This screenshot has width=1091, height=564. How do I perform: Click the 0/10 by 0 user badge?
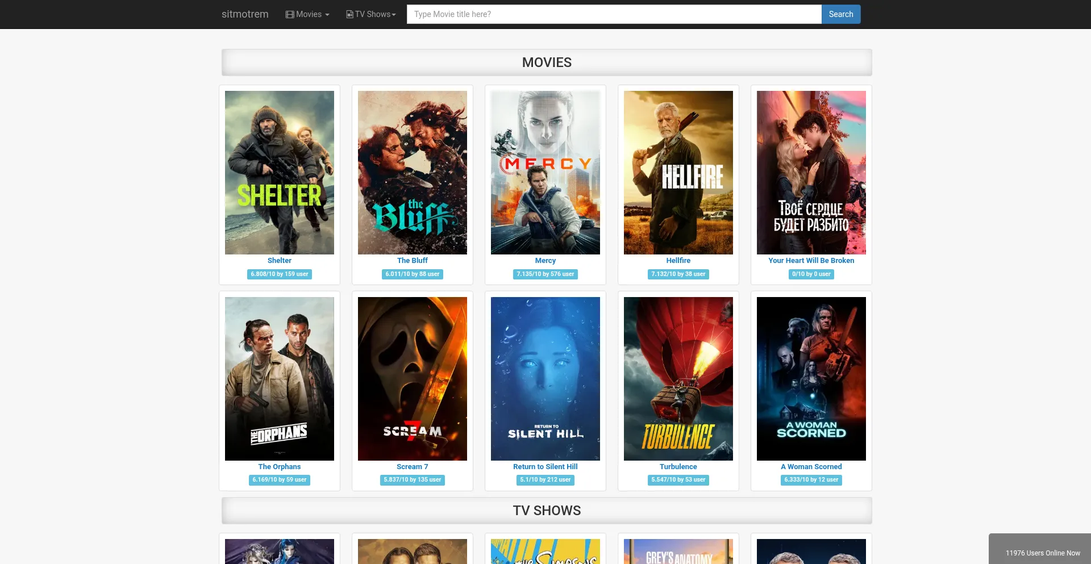[x=811, y=274]
